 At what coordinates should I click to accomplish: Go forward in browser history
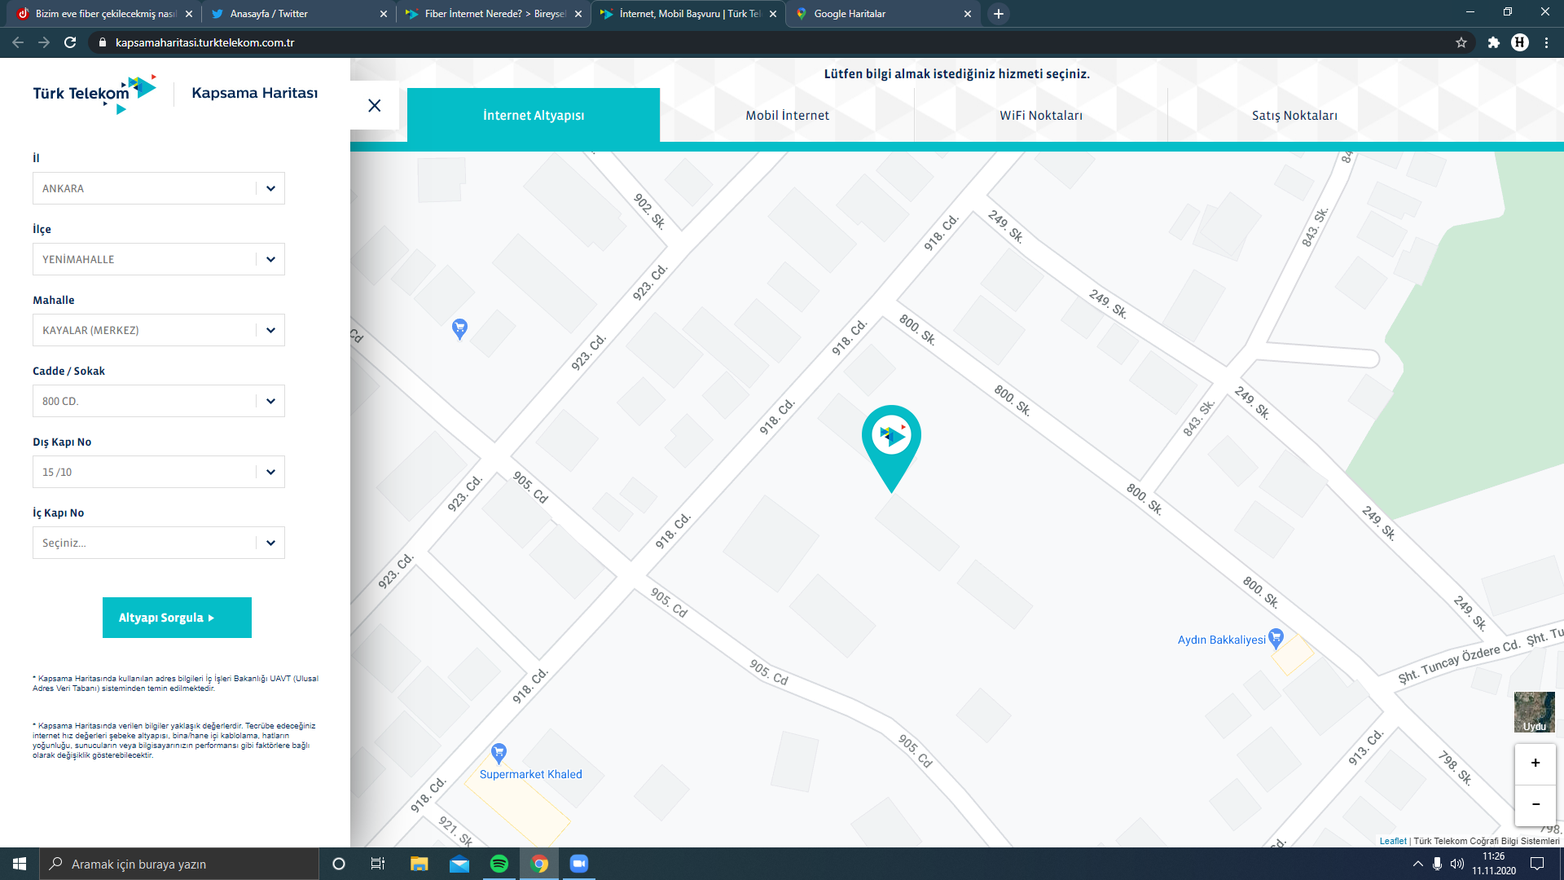(44, 42)
